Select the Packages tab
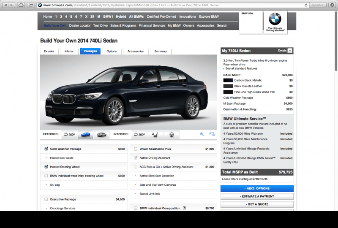The image size is (338, 228). (x=90, y=51)
